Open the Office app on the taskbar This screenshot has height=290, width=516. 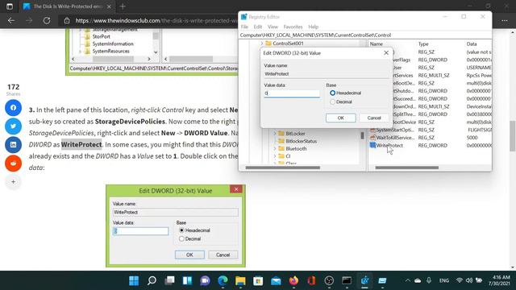coord(311,280)
